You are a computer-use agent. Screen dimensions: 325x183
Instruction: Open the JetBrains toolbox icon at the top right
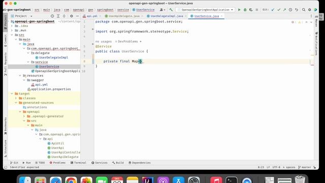pyautogui.click(x=315, y=10)
